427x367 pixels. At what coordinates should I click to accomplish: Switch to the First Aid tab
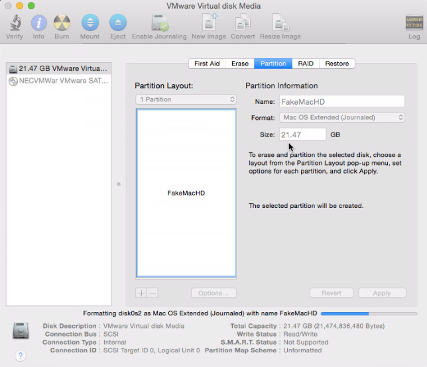(207, 64)
